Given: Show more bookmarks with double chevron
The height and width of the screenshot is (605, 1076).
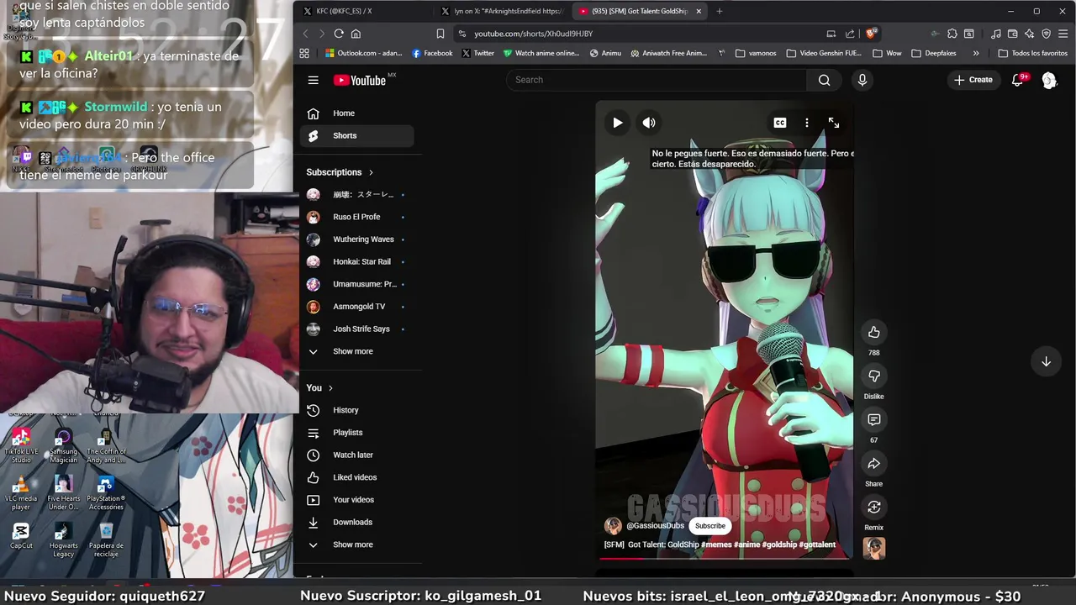Looking at the screenshot, I should coord(976,53).
